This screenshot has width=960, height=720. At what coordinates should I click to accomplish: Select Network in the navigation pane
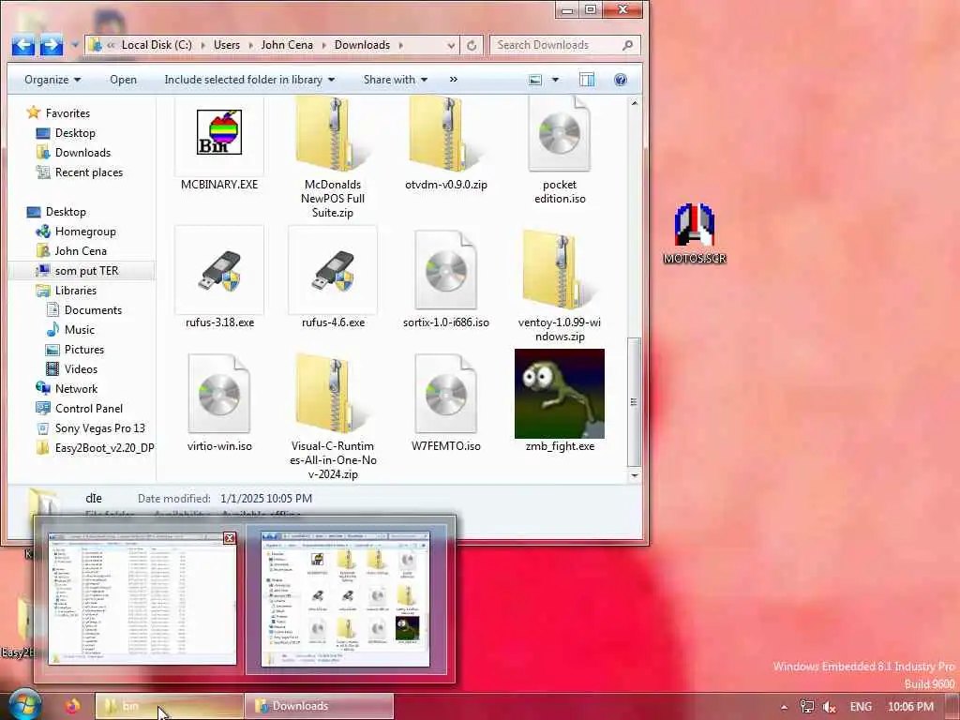(x=76, y=389)
